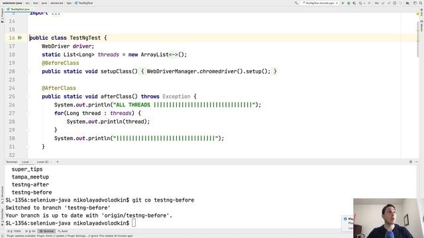Viewport: 424px width, 238px height.
Task: Click the plugin update notification popup
Action: pyautogui.click(x=347, y=223)
